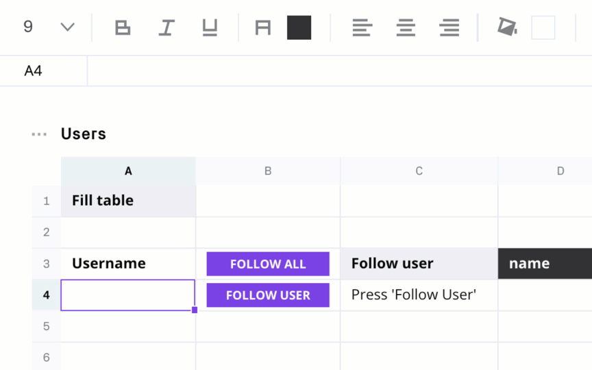Toggle underline formatting

[210, 27]
